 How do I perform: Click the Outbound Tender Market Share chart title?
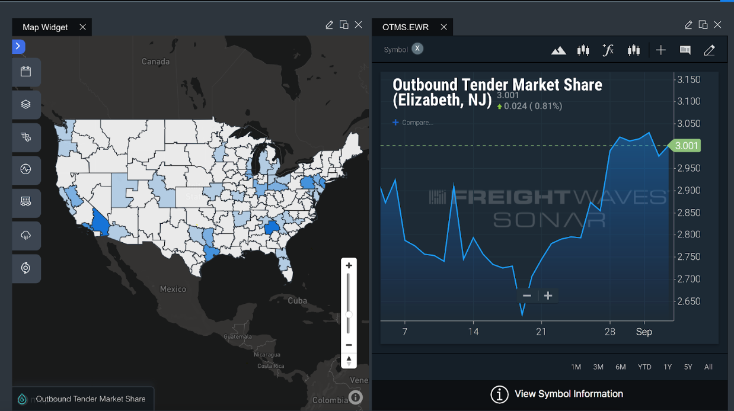(x=497, y=92)
